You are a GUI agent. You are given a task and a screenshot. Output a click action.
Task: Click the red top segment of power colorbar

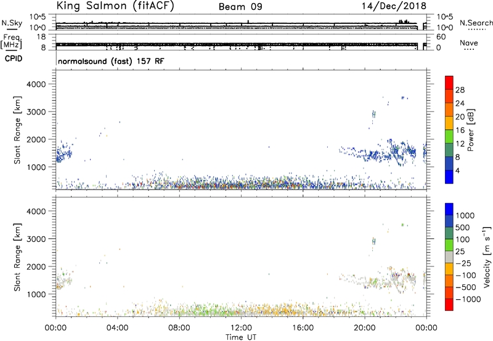(449, 83)
